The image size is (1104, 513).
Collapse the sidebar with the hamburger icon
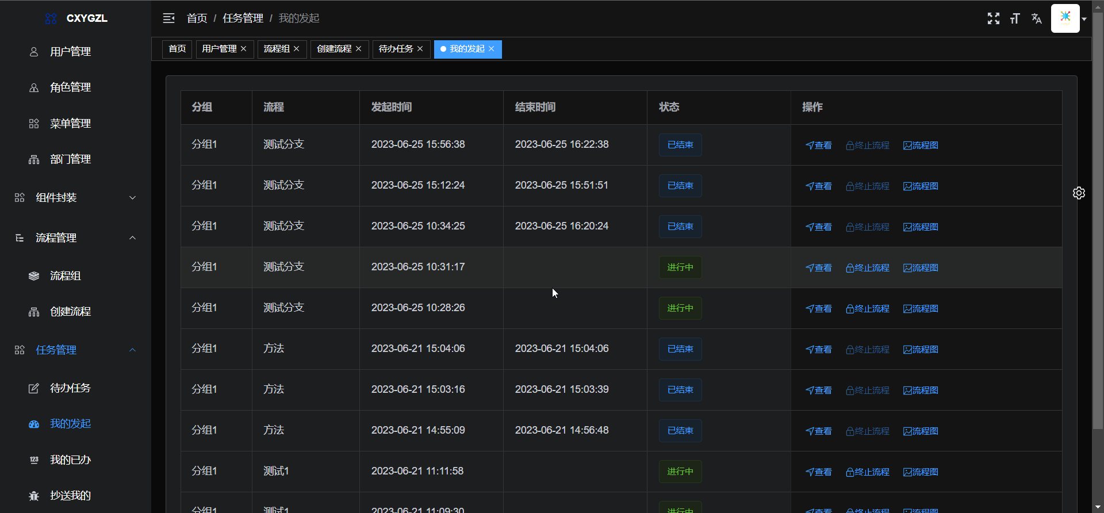pyautogui.click(x=168, y=18)
